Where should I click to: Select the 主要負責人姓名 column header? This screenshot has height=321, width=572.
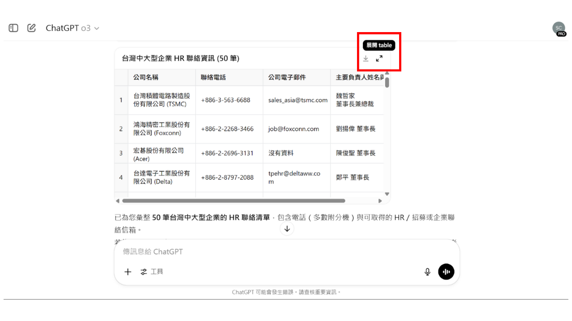click(357, 77)
